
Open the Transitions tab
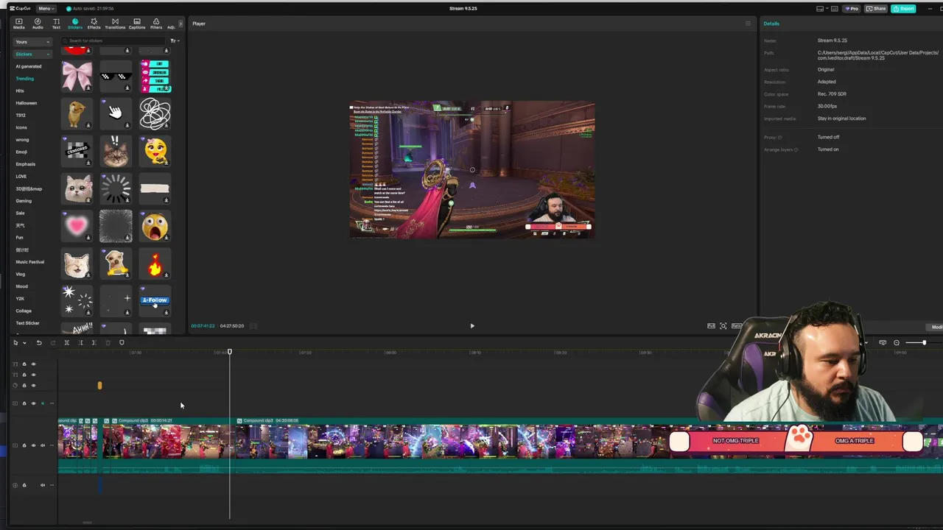tap(115, 24)
